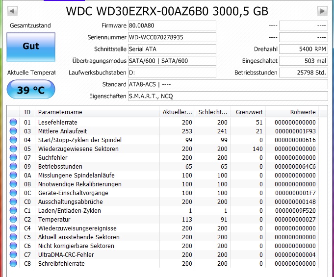Image resolution: width=334 pixels, height=277 pixels.
Task: Select the Temperatur parameter name
Action: [x=54, y=220]
